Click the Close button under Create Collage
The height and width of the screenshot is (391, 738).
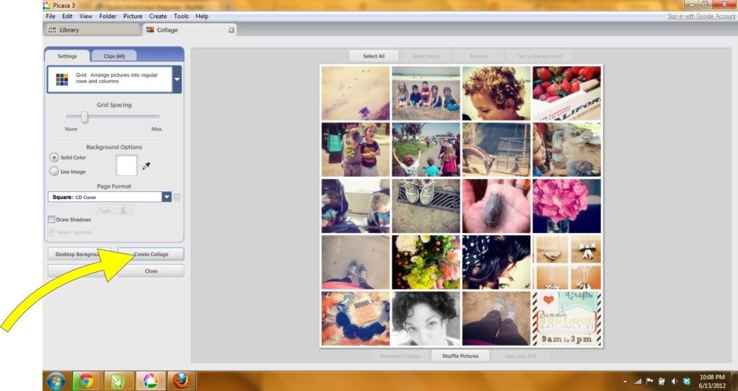pos(151,271)
